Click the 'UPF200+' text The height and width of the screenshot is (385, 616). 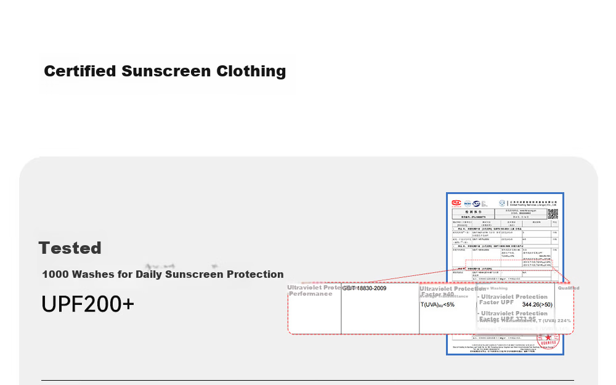click(x=87, y=304)
